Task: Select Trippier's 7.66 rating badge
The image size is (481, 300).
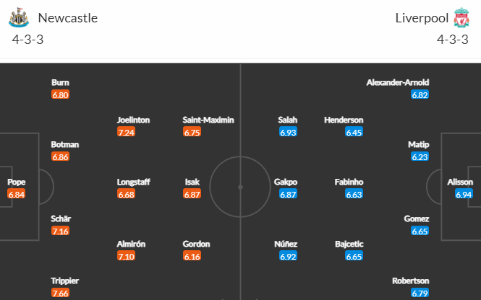Action: (x=61, y=293)
